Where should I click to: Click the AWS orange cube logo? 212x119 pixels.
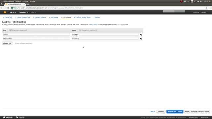click(5, 12)
